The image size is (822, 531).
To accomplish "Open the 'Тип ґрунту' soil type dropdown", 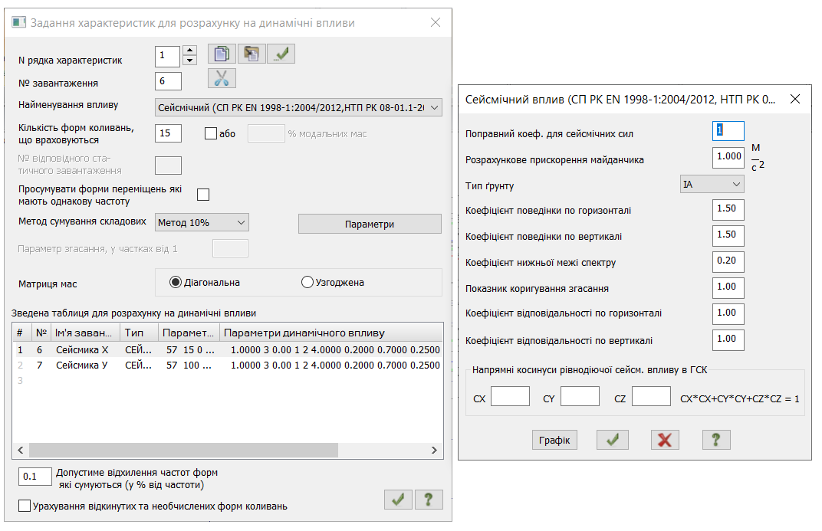I will pos(712,185).
